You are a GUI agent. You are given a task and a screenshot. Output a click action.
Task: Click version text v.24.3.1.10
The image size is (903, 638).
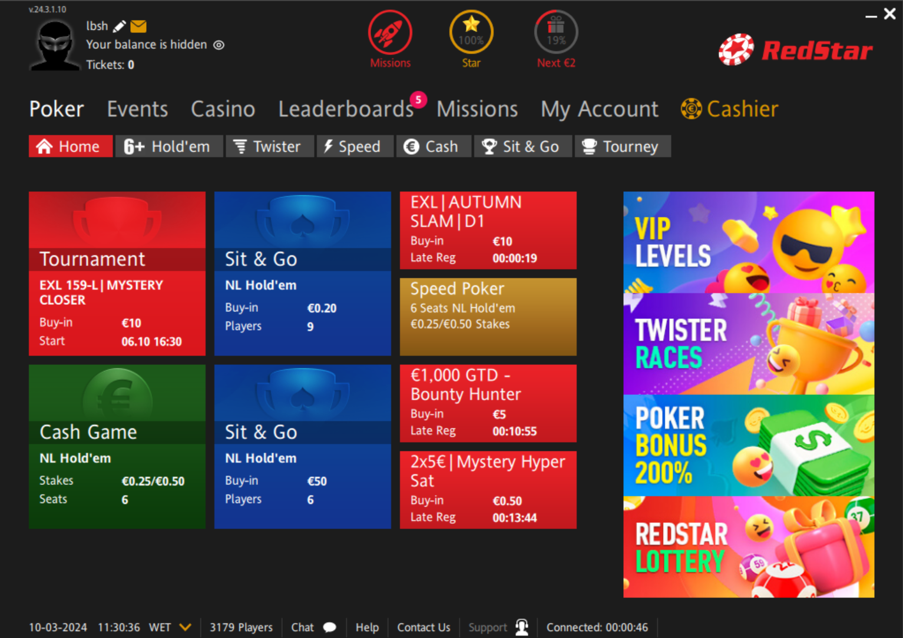47,9
